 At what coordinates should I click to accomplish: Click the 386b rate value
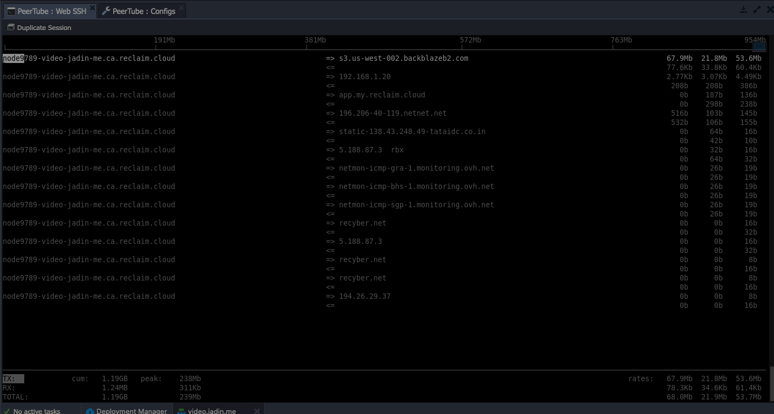point(749,86)
